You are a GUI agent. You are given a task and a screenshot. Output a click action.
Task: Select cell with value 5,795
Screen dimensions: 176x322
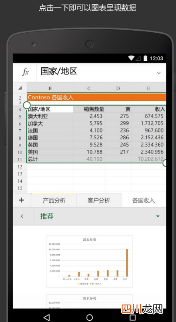[x=89, y=123]
